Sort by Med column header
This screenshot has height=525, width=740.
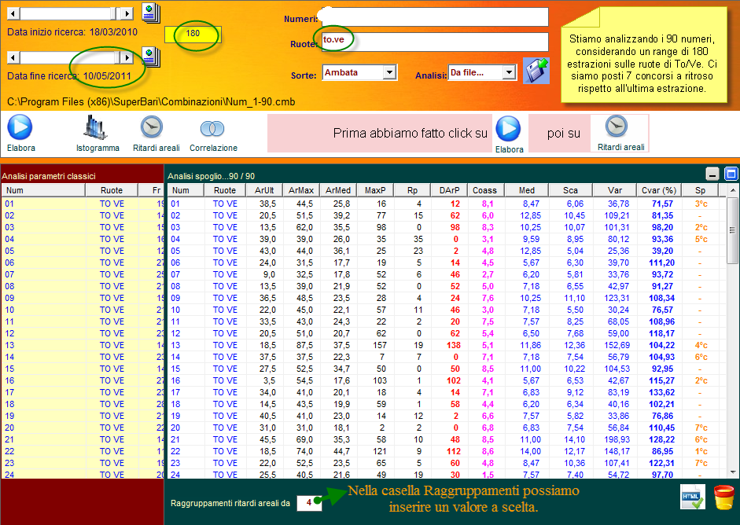pos(527,190)
